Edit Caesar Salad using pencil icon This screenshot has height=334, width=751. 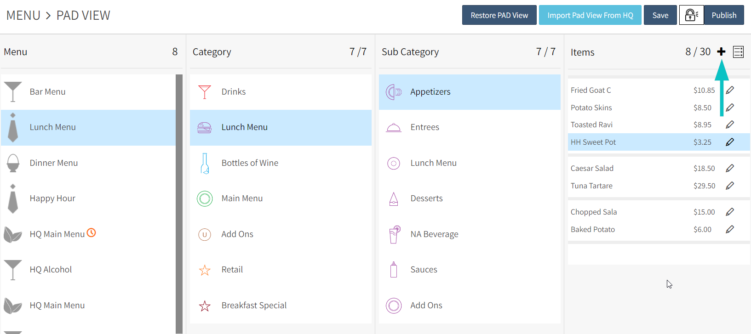click(x=730, y=168)
